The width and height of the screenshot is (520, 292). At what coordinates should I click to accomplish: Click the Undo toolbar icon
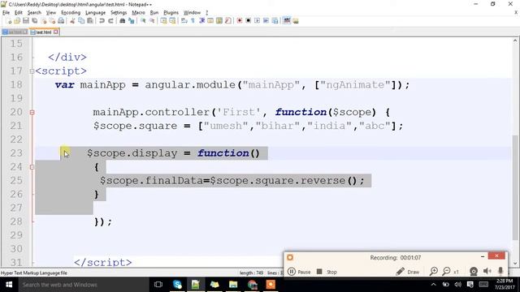pyautogui.click(x=102, y=21)
